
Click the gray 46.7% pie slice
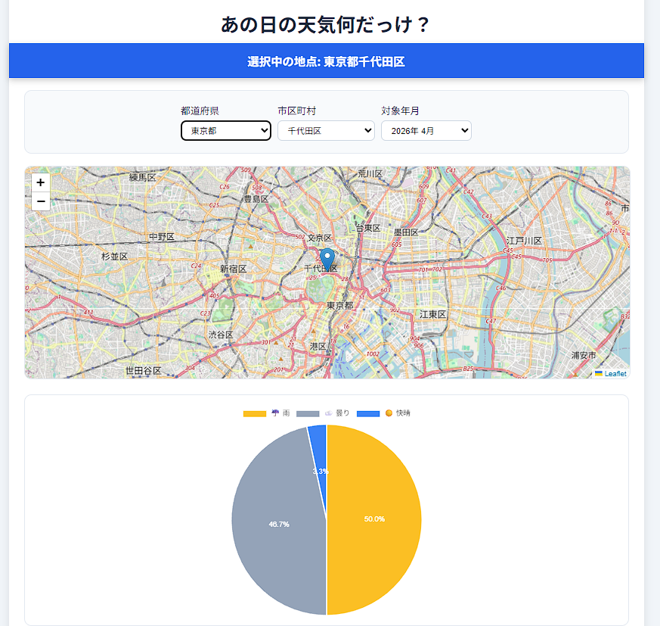pos(279,524)
